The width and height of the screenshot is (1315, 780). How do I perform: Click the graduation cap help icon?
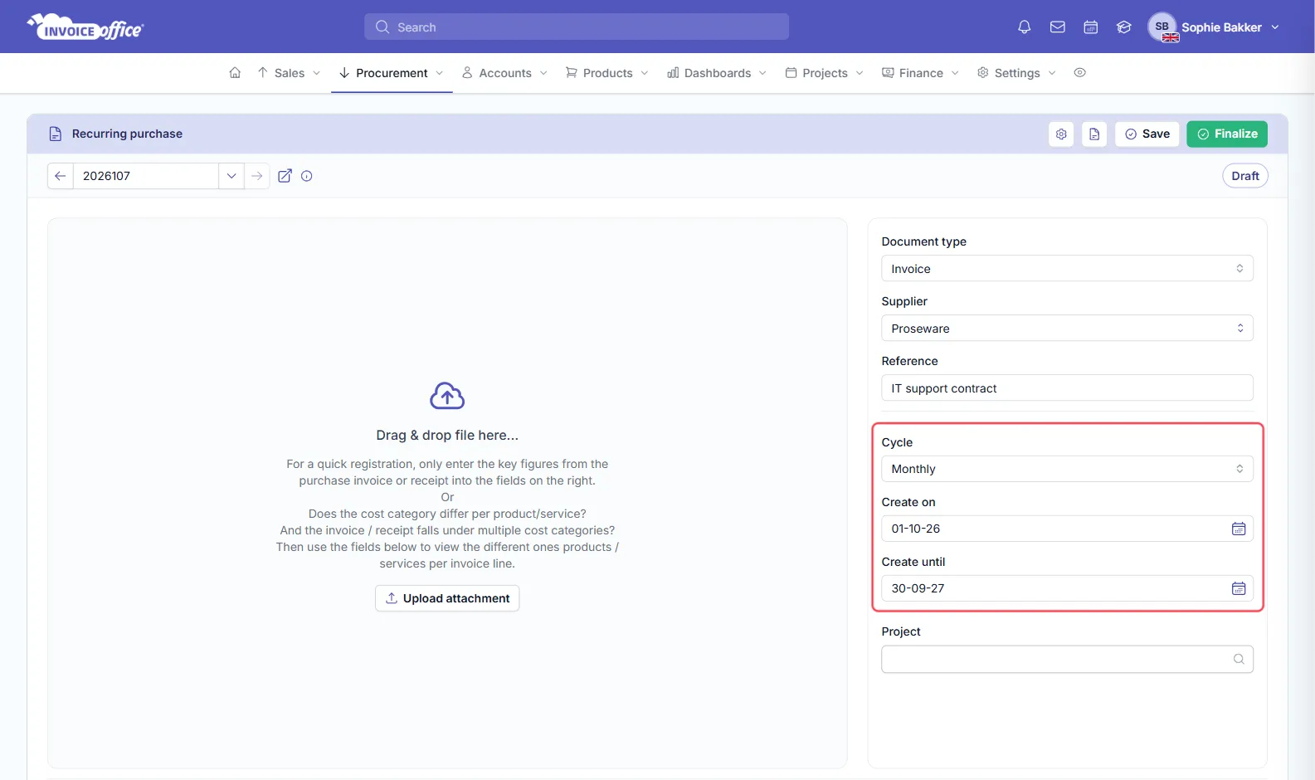click(1124, 27)
